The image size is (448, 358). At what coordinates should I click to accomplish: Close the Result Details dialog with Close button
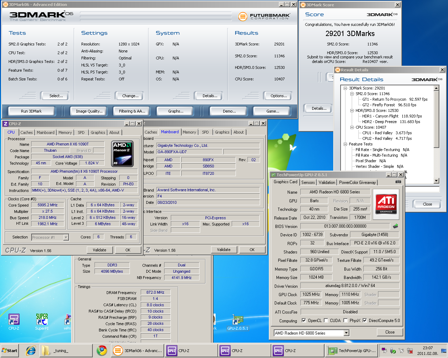[427, 204]
